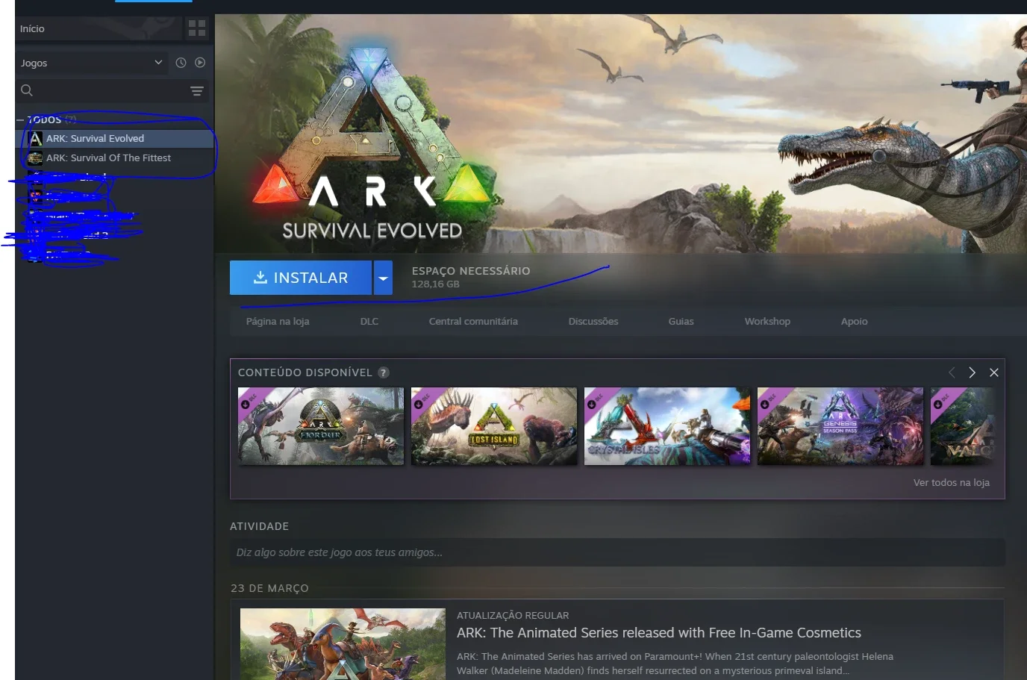Click ARK: Survival Evolved game icon
1027x680 pixels.
(35, 138)
